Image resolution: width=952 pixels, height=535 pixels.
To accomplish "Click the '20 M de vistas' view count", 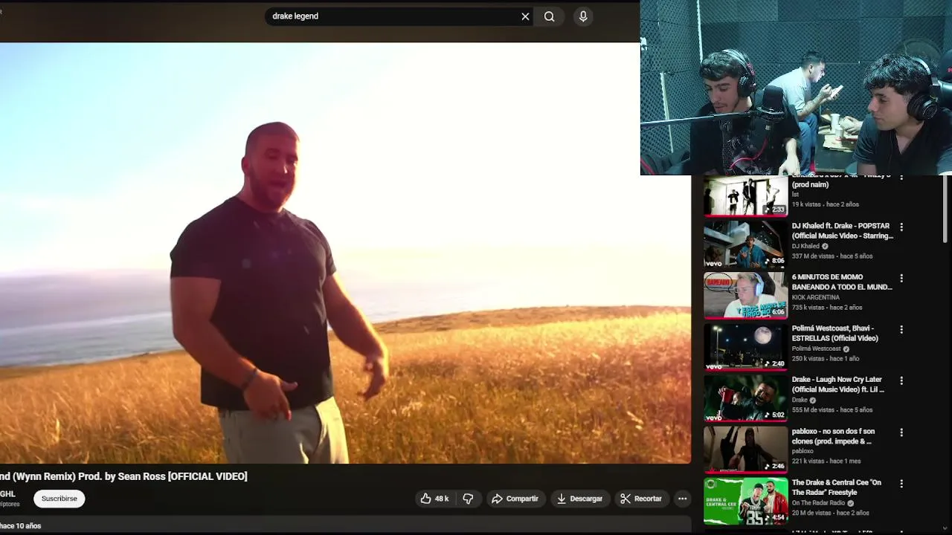I will pyautogui.click(x=811, y=513).
